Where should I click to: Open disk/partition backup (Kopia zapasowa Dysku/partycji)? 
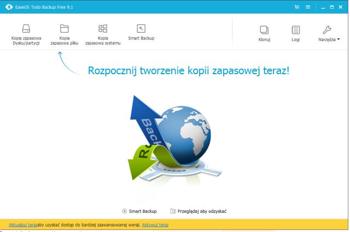pos(26,33)
